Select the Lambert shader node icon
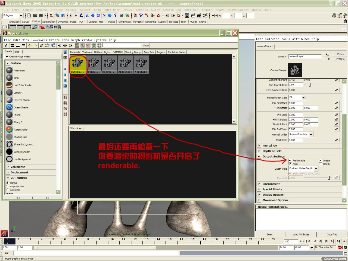Image resolution: width=348 pixels, height=261 pixels. click(9, 92)
